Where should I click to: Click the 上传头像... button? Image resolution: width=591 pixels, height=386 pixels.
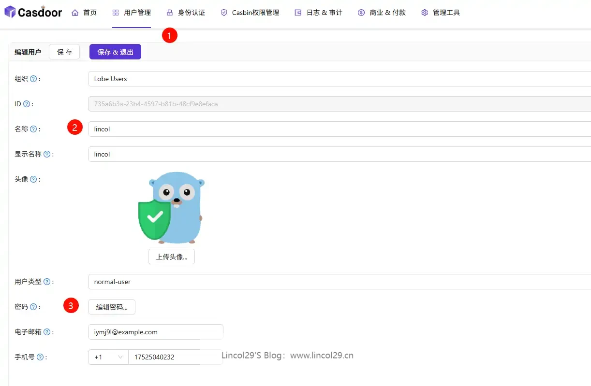tap(171, 257)
